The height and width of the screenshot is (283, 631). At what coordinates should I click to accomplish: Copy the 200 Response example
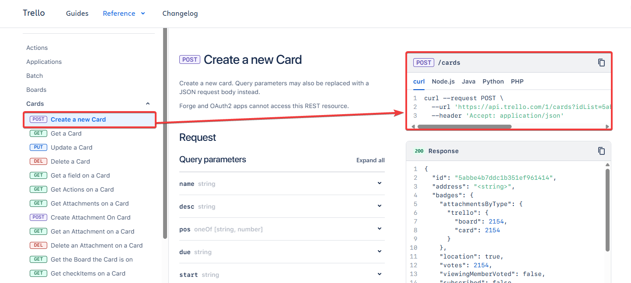tap(601, 150)
